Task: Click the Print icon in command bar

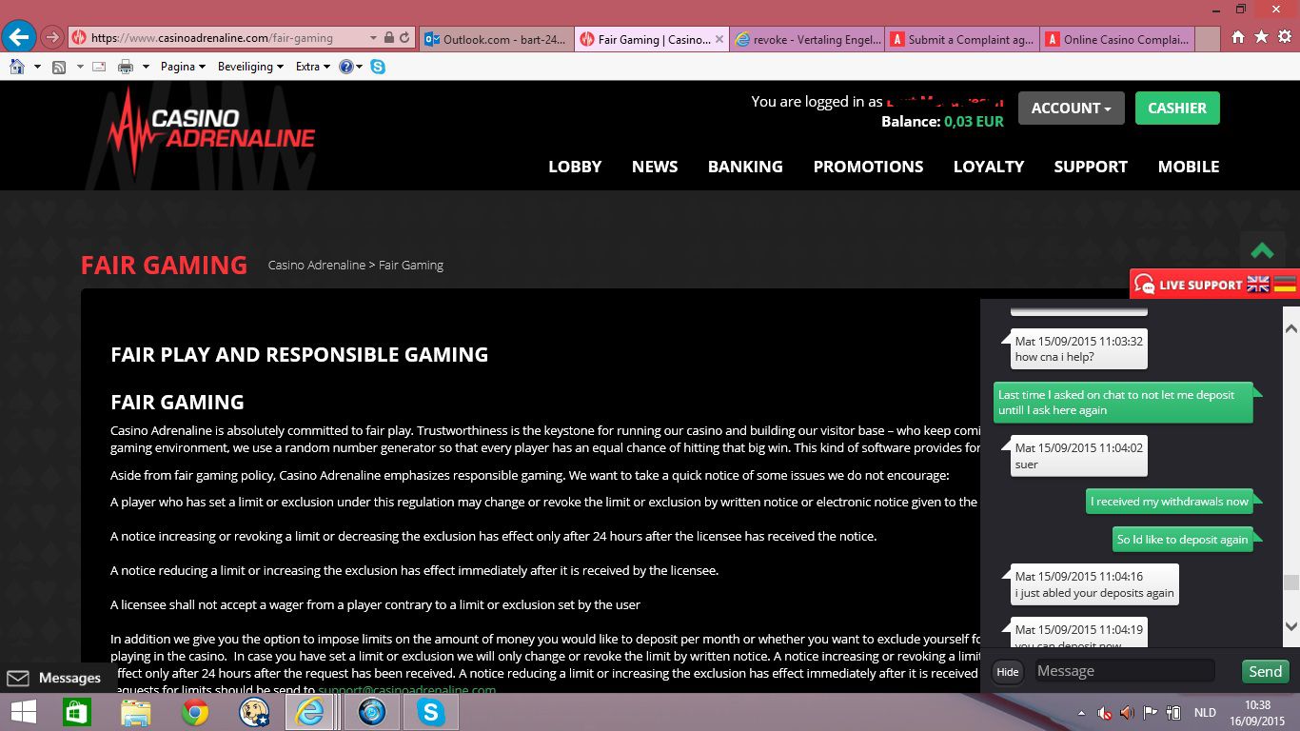Action: tap(126, 67)
